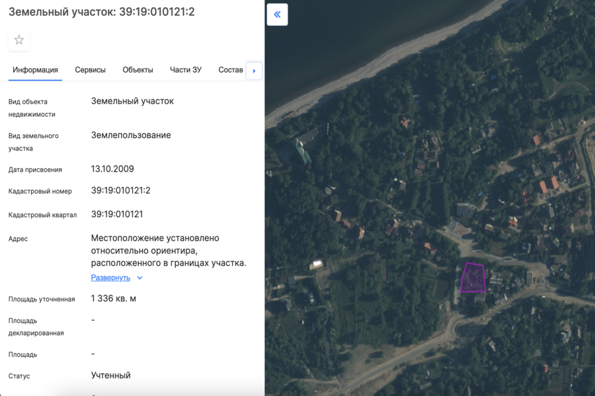Switch to the Информация tab
Image resolution: width=595 pixels, height=396 pixels.
35,70
